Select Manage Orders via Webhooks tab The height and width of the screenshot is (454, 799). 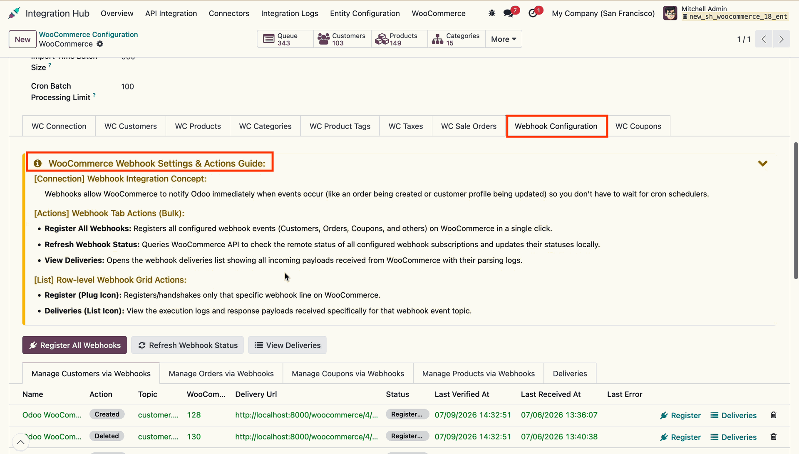coord(221,374)
